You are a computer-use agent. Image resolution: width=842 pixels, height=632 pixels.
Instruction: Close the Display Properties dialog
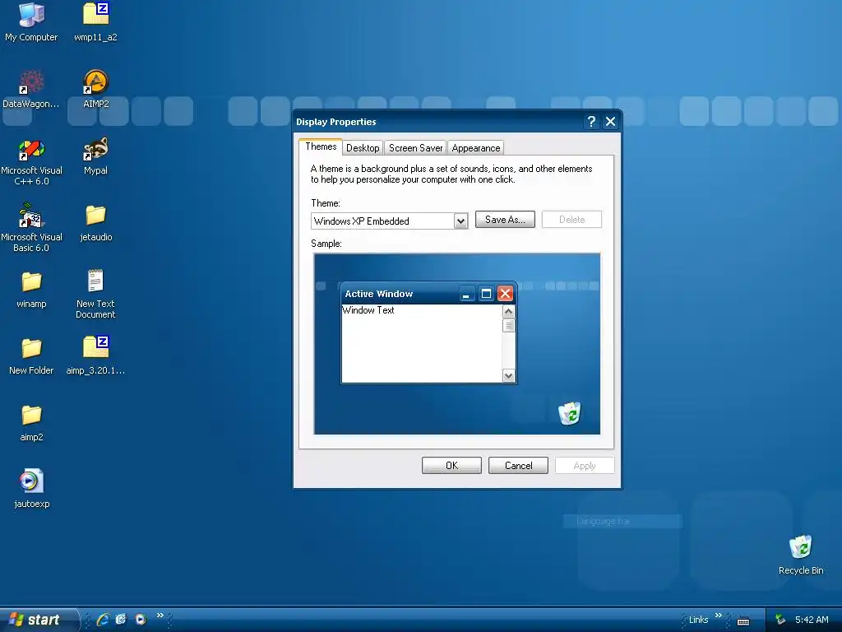(x=611, y=122)
